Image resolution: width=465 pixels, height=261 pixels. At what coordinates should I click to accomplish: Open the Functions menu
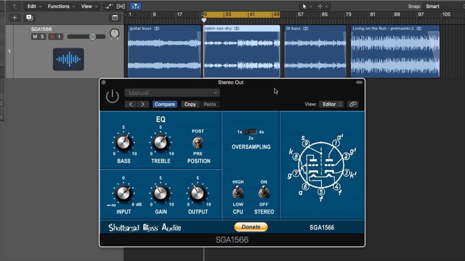(x=61, y=6)
